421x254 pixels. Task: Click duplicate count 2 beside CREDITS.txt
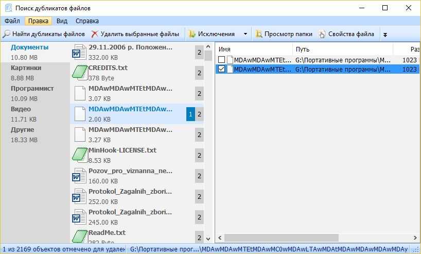pos(199,73)
